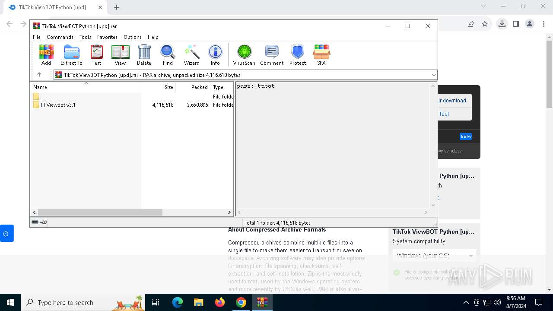Toggle Chrome side panel icon
This screenshot has height=311, width=553.
515,24
